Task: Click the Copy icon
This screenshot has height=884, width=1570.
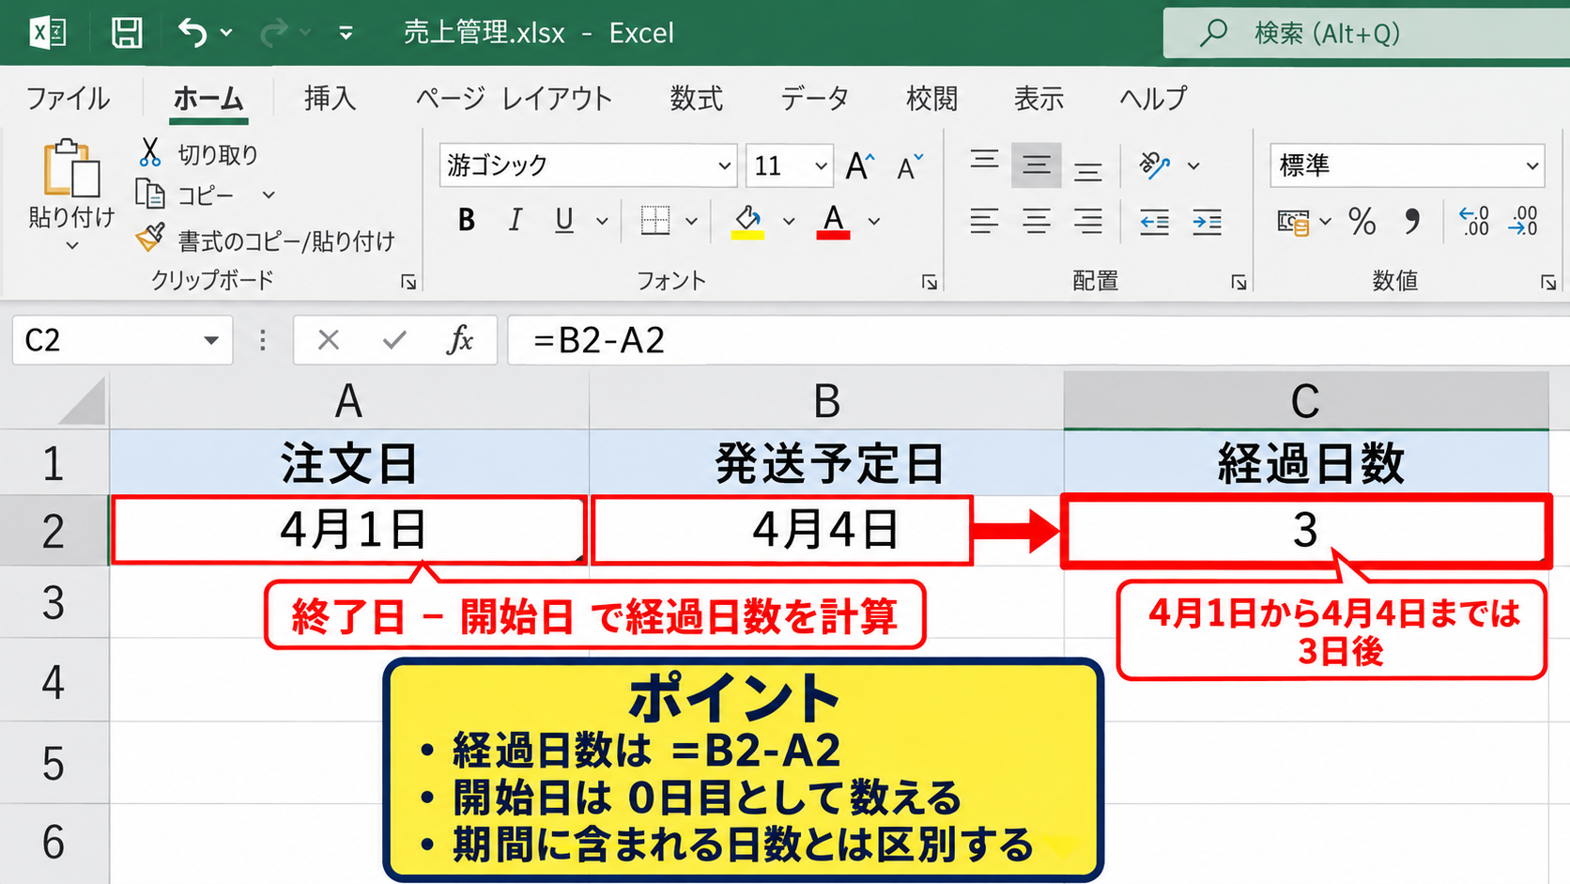Action: [150, 194]
